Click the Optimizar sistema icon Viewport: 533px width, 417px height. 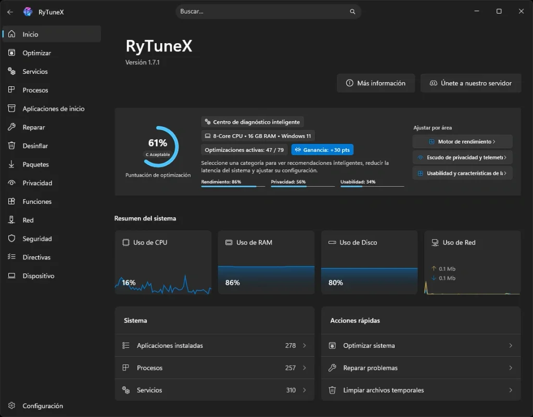[332, 345]
